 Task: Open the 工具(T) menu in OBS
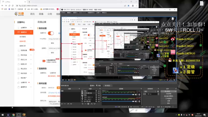[x=98, y=13]
